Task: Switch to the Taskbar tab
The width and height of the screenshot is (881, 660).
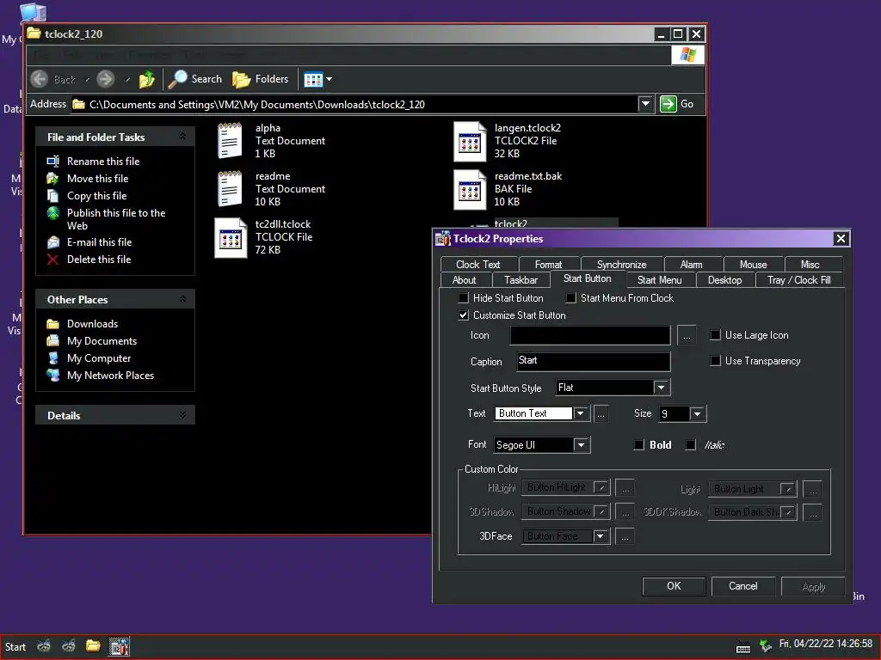Action: pos(521,279)
